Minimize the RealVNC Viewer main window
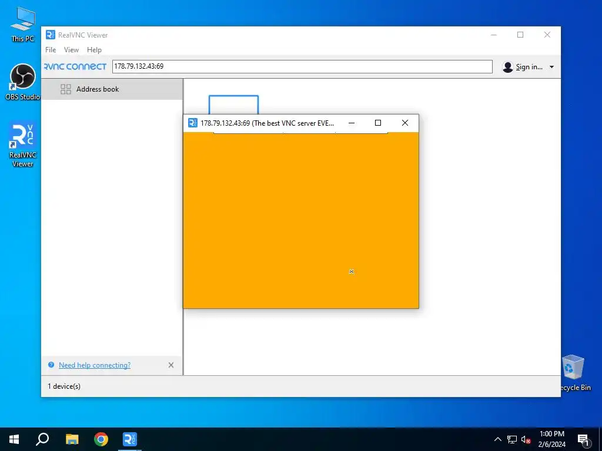Viewport: 602px width, 451px height. click(x=494, y=35)
